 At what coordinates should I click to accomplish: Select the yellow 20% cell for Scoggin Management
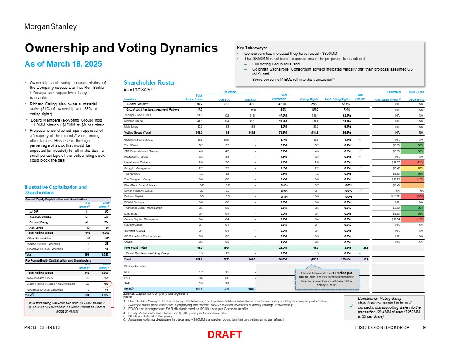412,168
